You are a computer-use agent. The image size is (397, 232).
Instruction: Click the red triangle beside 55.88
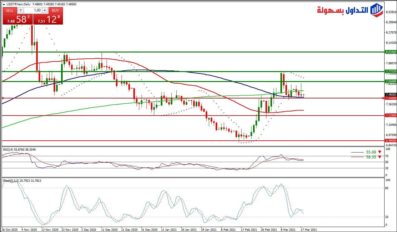pos(380,152)
